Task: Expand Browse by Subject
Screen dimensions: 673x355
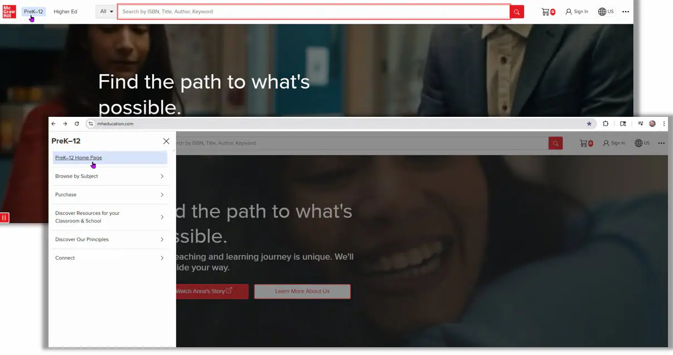Action: point(109,176)
